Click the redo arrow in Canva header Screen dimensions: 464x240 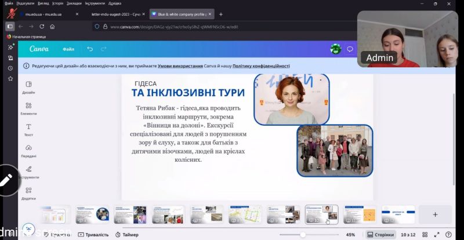[104, 49]
